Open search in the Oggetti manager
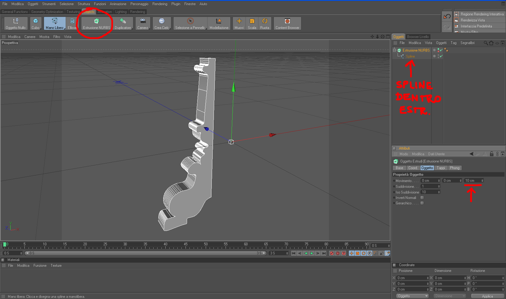Image resolution: width=506 pixels, height=299 pixels. [486, 43]
